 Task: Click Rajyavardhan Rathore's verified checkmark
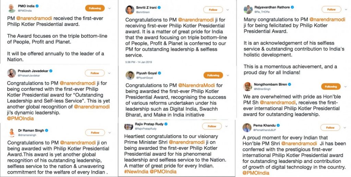[x=292, y=7]
